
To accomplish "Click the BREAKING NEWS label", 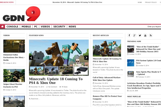I will click(x=7, y=2).
